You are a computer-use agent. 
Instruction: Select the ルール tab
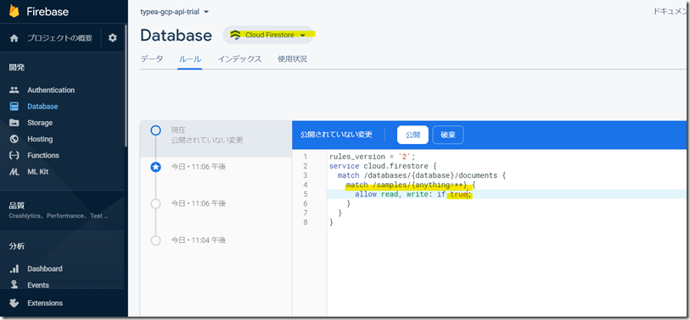(190, 58)
